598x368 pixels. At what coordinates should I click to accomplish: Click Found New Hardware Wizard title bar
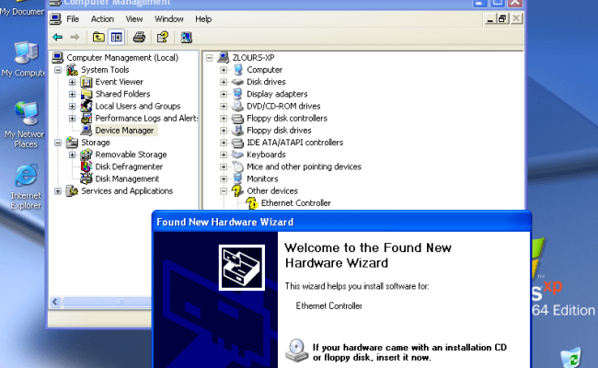[341, 222]
